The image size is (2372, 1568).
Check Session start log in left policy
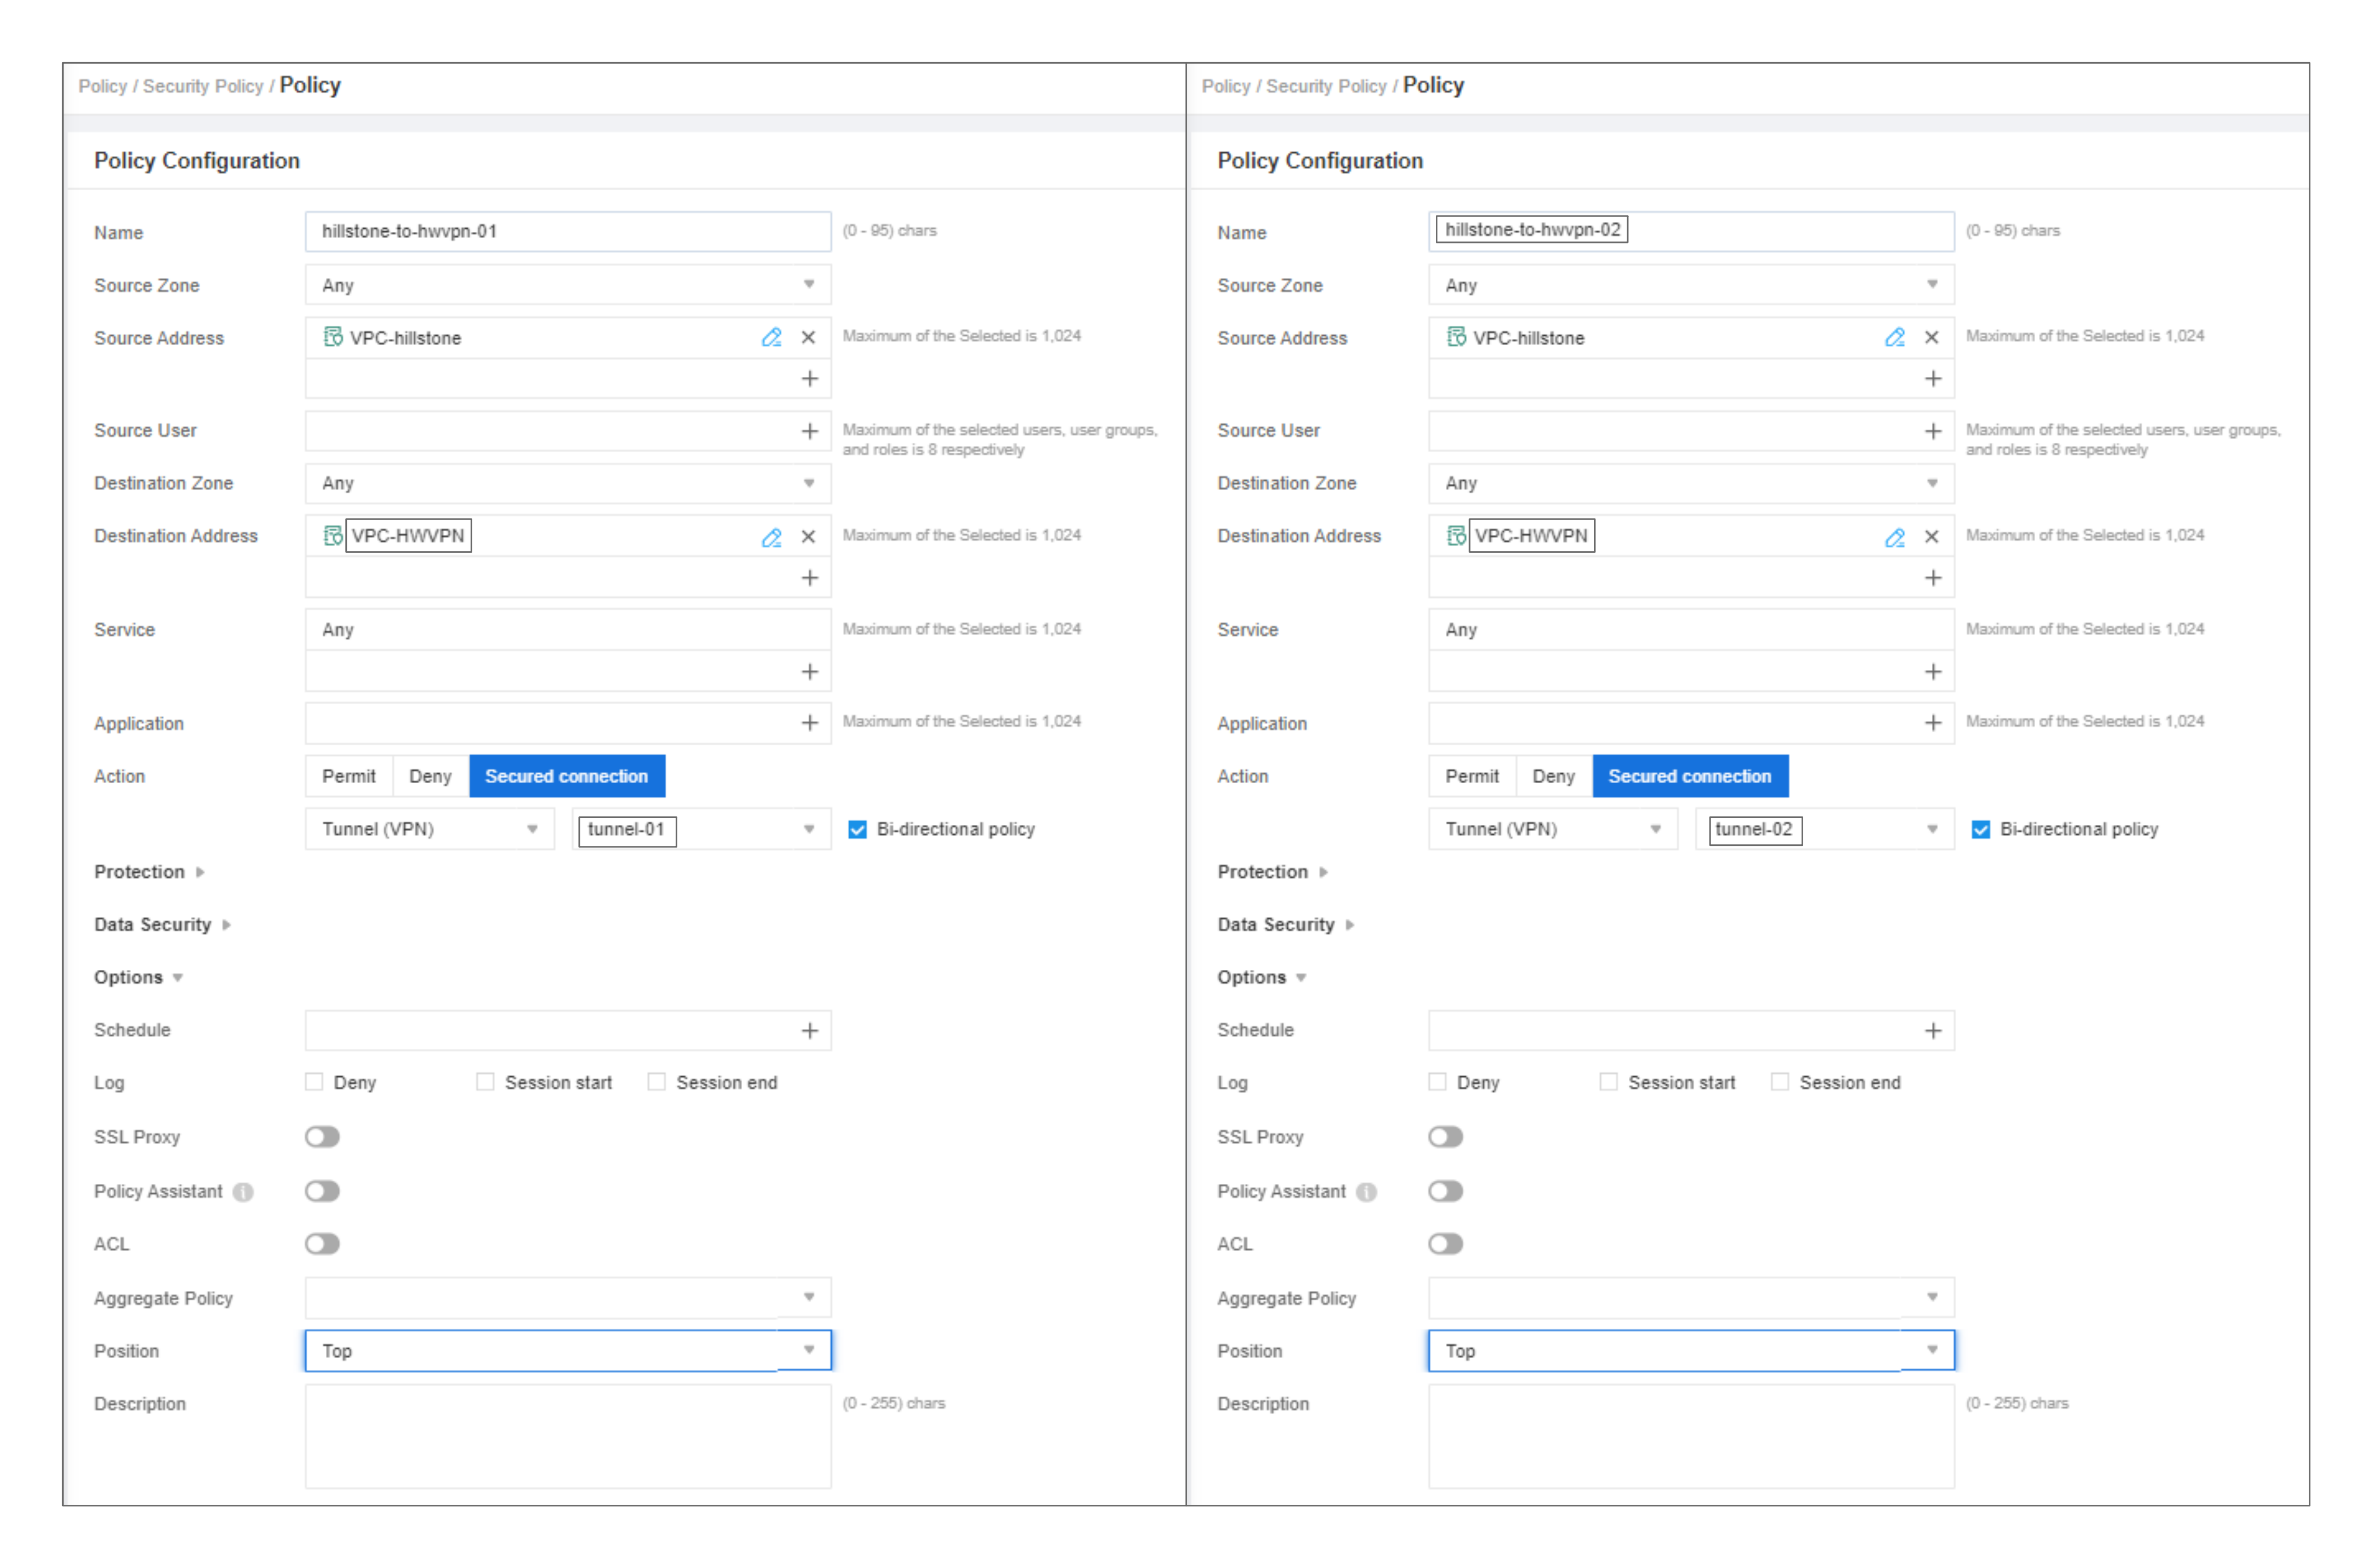pos(485,1082)
